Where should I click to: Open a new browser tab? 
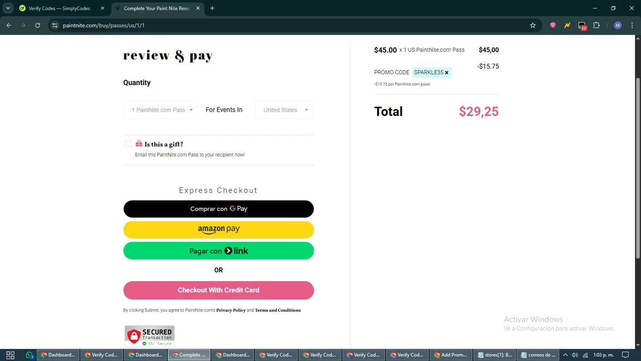212,8
